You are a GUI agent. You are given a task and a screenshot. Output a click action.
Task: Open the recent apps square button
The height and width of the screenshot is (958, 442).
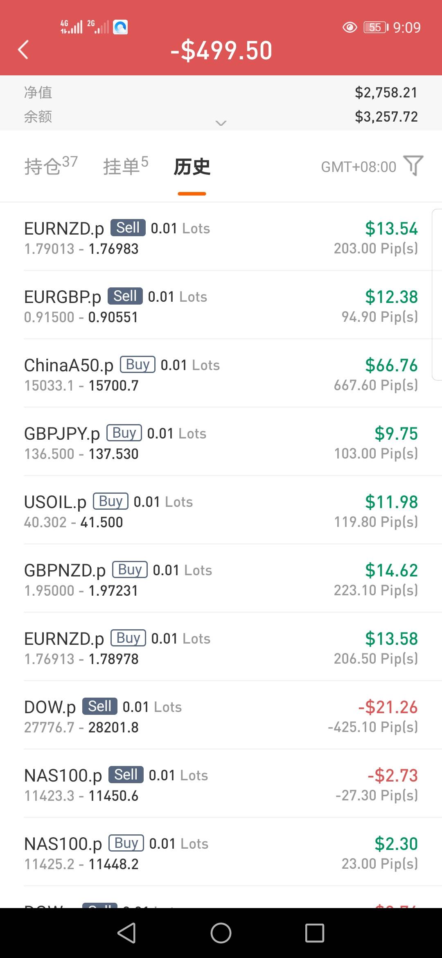click(x=314, y=933)
